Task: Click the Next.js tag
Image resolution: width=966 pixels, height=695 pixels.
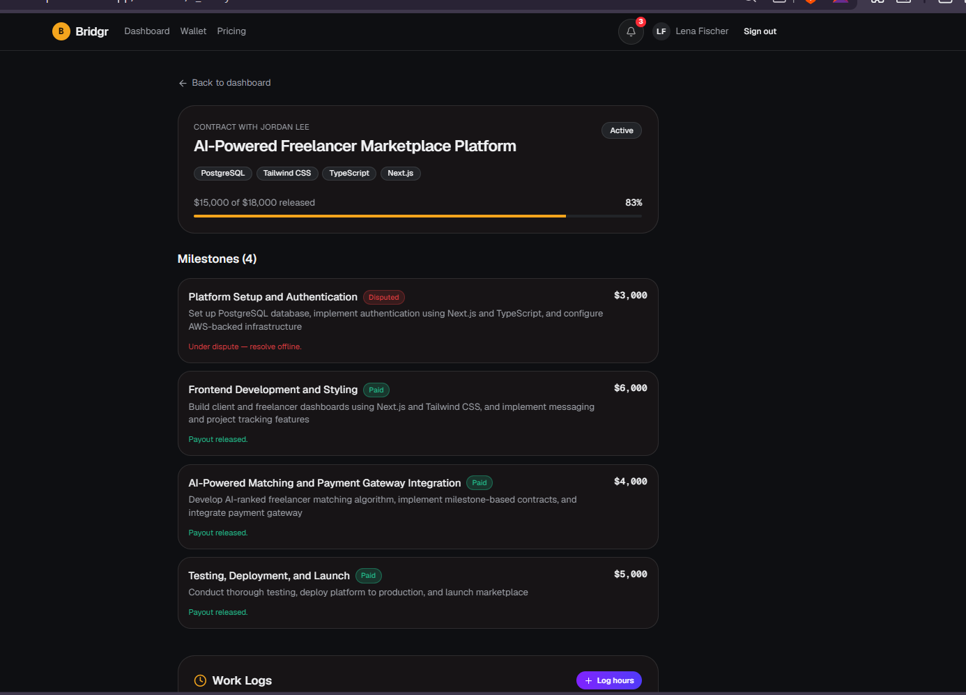Action: point(401,174)
